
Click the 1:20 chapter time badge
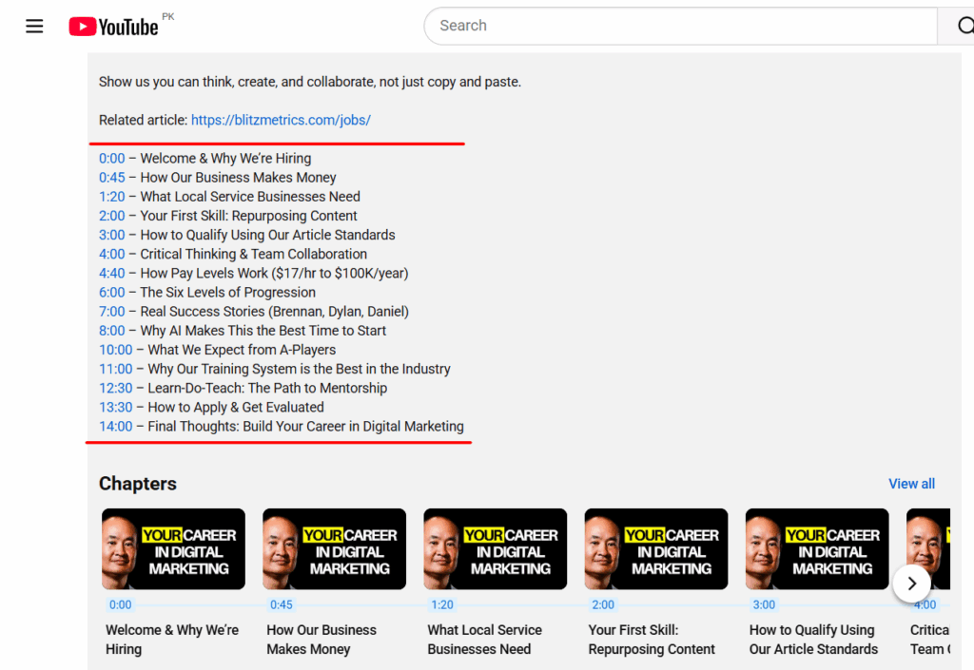tap(442, 604)
